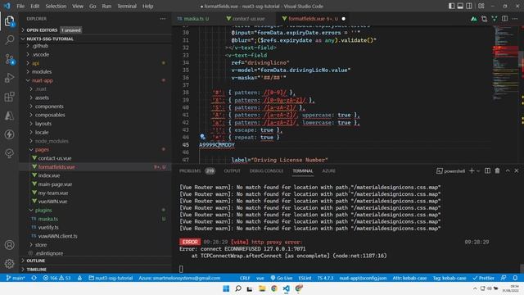
Task: Collapse the nuxt-app folder
Action: [x=43, y=80]
